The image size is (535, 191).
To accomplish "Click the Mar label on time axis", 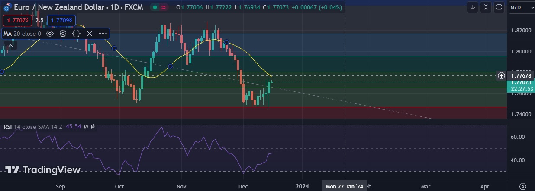I will click(425, 186).
